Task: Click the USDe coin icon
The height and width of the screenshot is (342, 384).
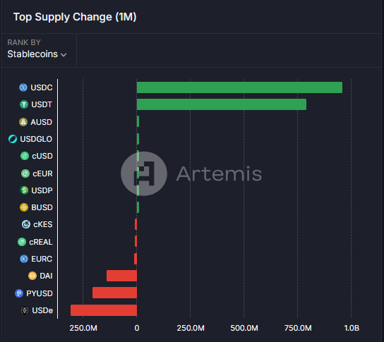Action: tap(25, 310)
